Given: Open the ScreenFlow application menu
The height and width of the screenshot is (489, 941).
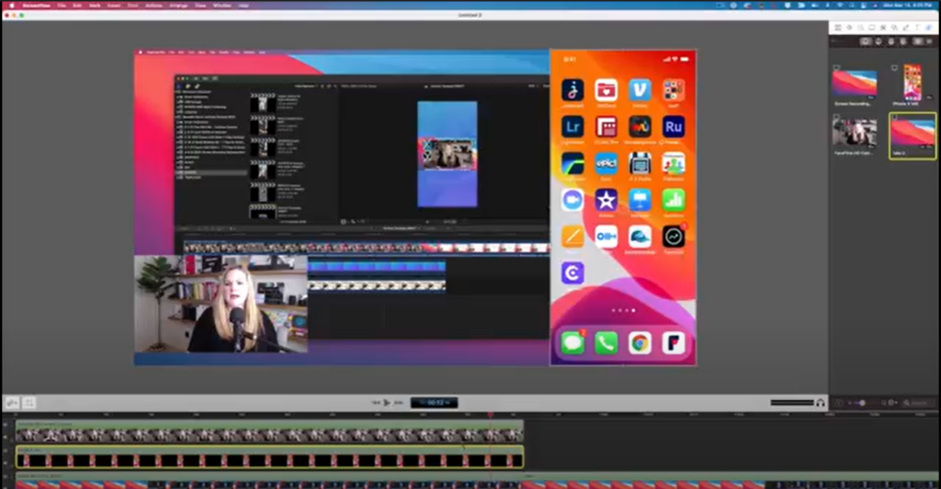Looking at the screenshot, I should tap(36, 6).
